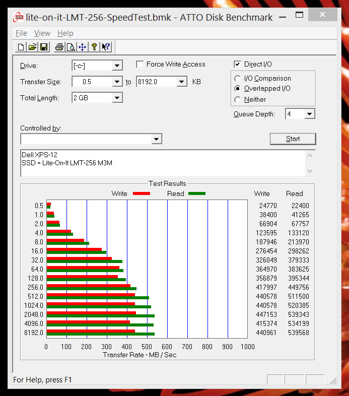Click the status bar text For Help, press F1
Image resolution: width=349 pixels, height=396 pixels.
[x=42, y=380]
